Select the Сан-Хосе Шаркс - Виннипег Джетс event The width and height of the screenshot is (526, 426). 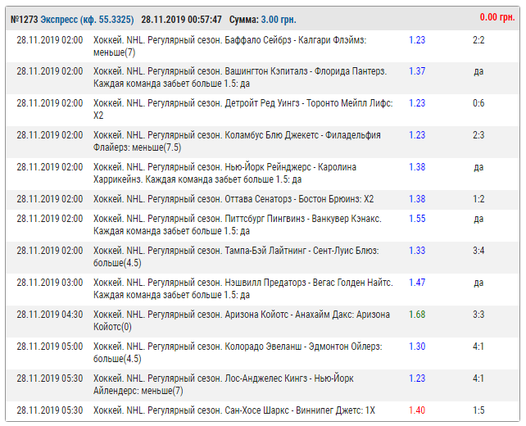pos(234,410)
